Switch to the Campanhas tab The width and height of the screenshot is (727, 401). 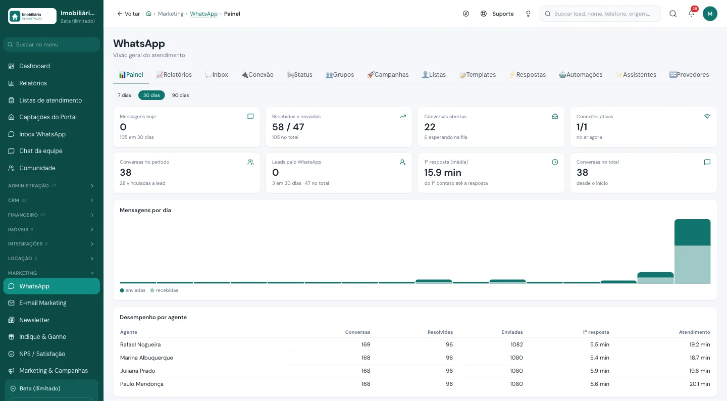click(x=388, y=75)
